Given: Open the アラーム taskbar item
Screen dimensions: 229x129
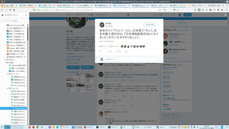Looking at the screenshot, I should (64, 127).
